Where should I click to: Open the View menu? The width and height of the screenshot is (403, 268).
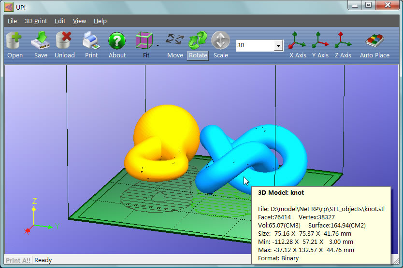pos(79,21)
